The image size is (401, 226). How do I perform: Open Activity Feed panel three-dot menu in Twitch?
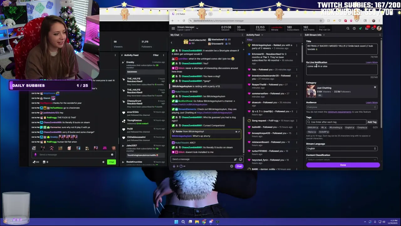[x=301, y=35]
